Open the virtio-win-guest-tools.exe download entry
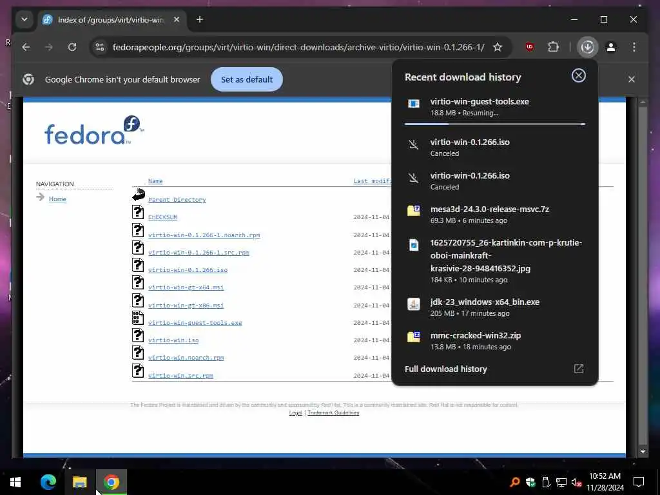This screenshot has width=660, height=495. coord(495,107)
